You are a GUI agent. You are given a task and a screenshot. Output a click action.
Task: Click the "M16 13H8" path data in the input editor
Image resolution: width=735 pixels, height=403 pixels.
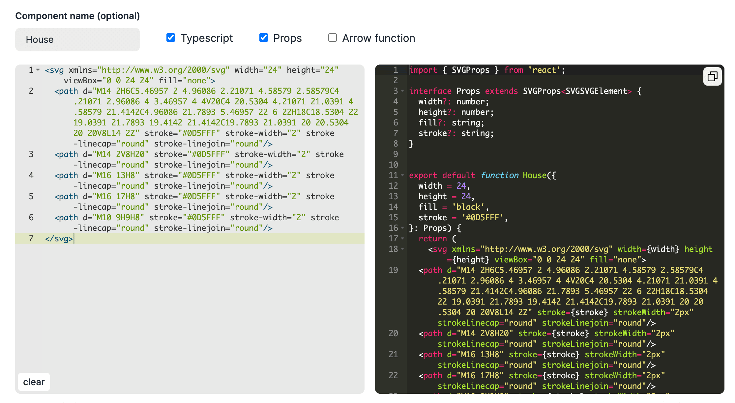(116, 175)
